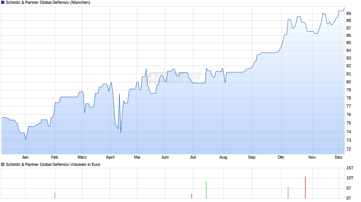Click the price axis value 87

(x=349, y=28)
